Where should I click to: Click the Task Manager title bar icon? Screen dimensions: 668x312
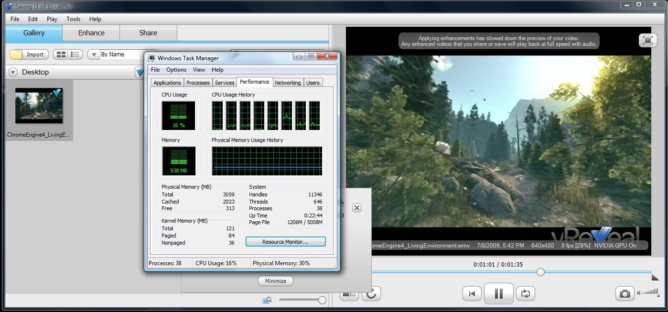click(x=151, y=58)
